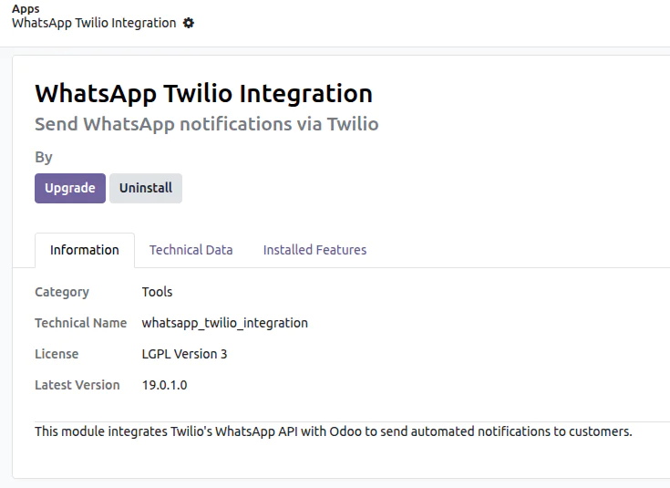This screenshot has height=488, width=670.
Task: Click the subtitle 'Send WhatsApp notifications via Twilio'
Action: (x=207, y=124)
